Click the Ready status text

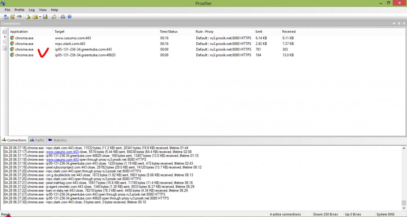coord(6,214)
